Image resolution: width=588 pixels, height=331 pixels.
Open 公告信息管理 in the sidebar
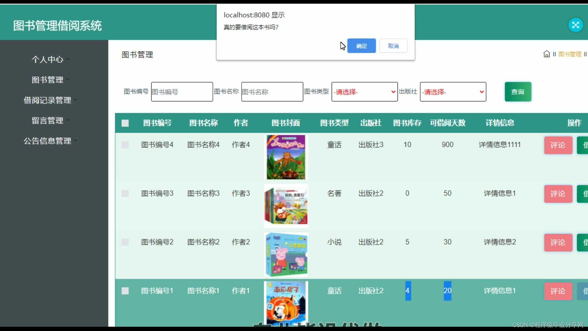click(x=47, y=141)
